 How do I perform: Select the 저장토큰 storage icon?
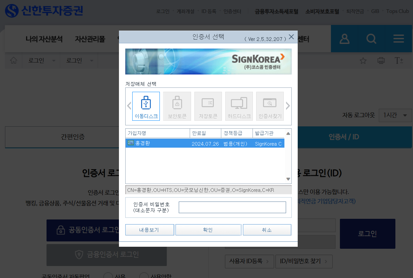pyautogui.click(x=208, y=106)
